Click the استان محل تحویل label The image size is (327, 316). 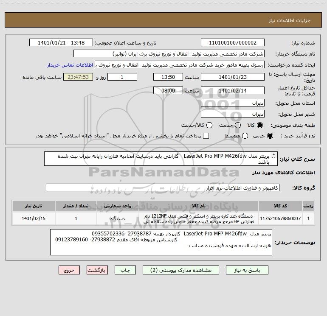point(295,103)
